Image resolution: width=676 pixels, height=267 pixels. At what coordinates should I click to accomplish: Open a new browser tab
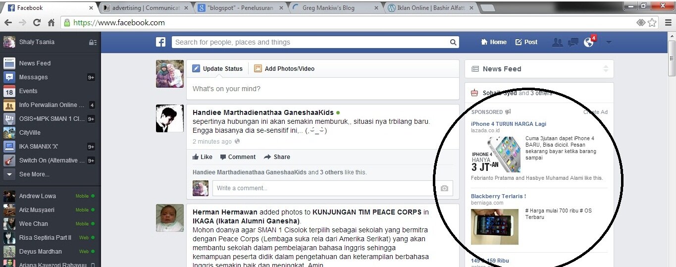tap(488, 8)
